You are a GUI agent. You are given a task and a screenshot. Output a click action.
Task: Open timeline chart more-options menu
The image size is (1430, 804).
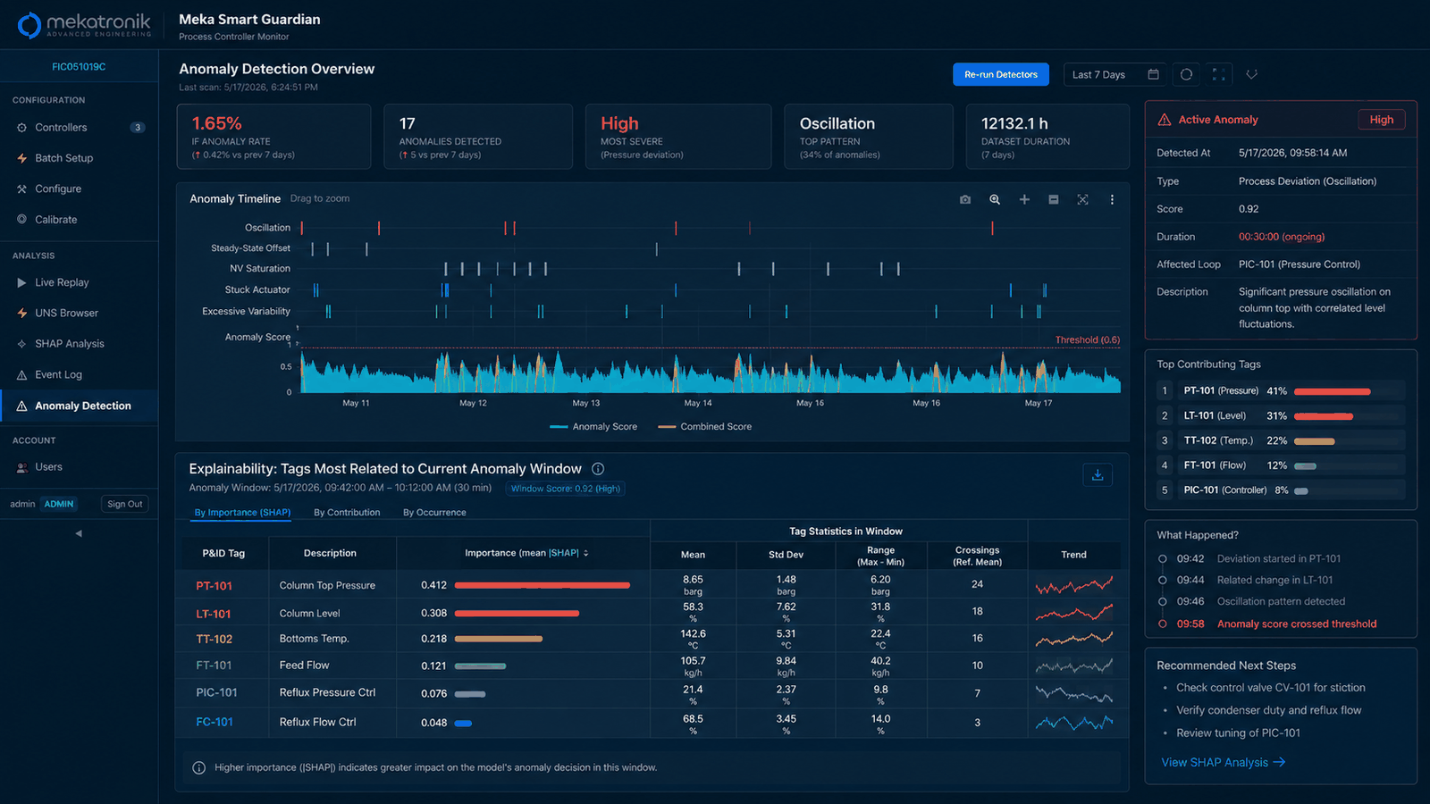coord(1112,199)
